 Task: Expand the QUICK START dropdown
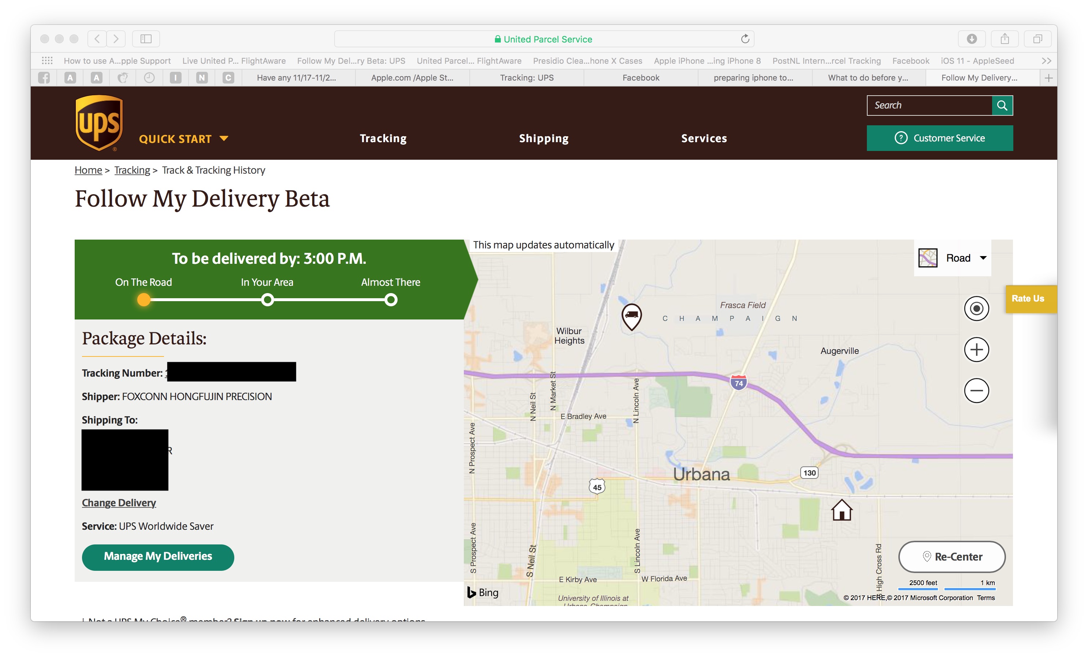click(183, 139)
